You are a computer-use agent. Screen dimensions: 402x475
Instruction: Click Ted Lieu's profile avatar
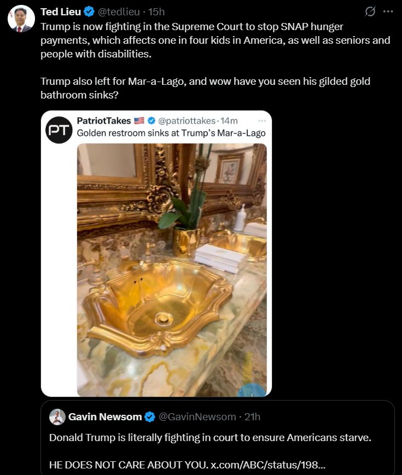pyautogui.click(x=21, y=19)
